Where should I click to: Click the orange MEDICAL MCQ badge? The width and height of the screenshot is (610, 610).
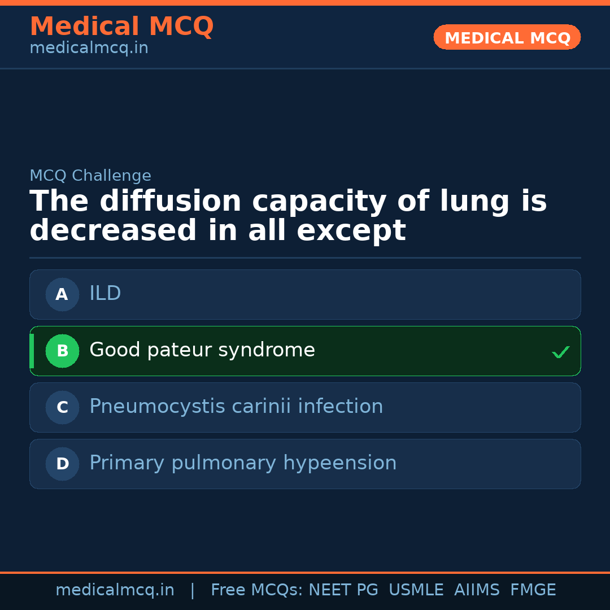coord(507,37)
